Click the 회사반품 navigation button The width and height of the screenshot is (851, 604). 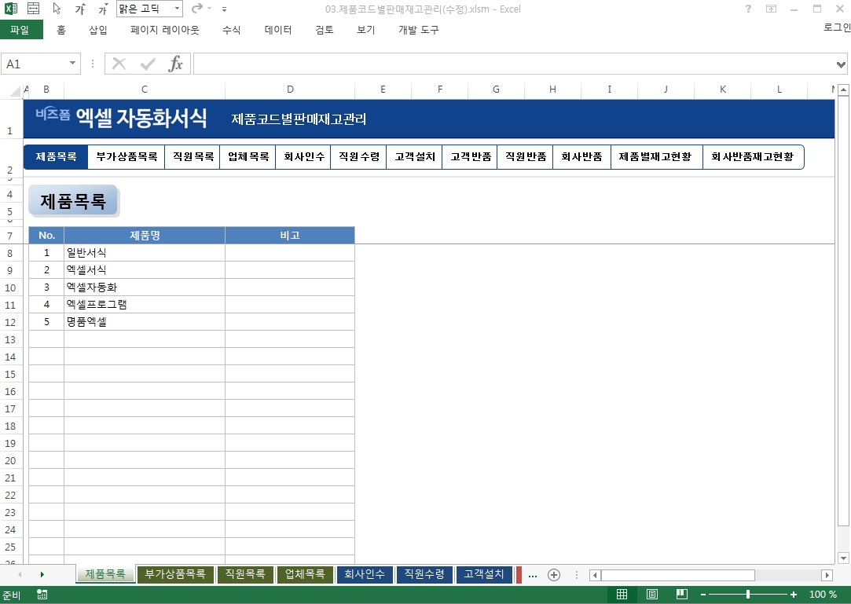(581, 157)
